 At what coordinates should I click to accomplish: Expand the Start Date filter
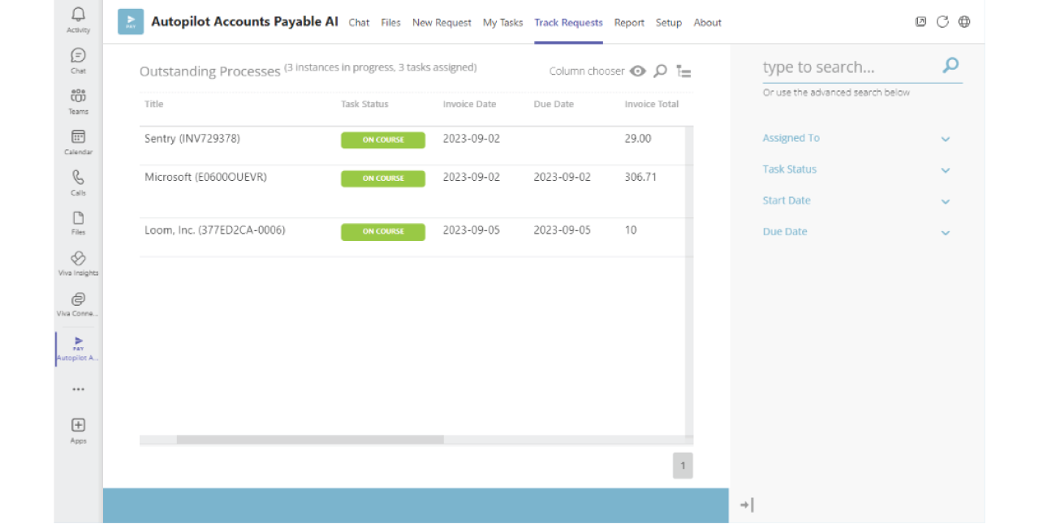945,201
